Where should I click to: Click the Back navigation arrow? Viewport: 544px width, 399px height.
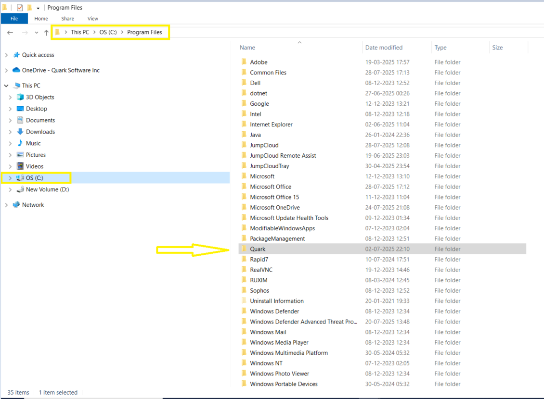(10, 32)
